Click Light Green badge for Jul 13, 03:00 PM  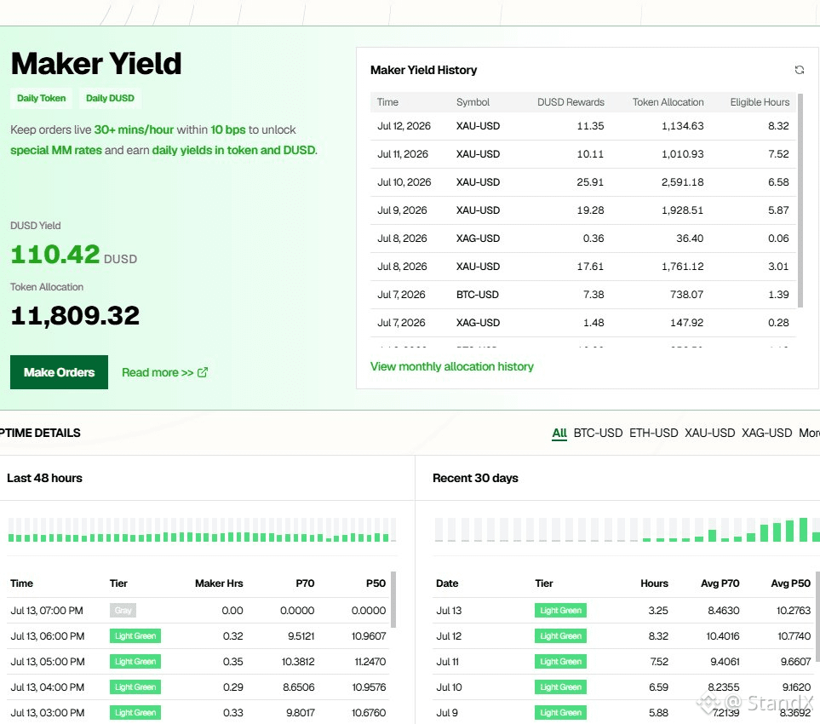coord(135,712)
